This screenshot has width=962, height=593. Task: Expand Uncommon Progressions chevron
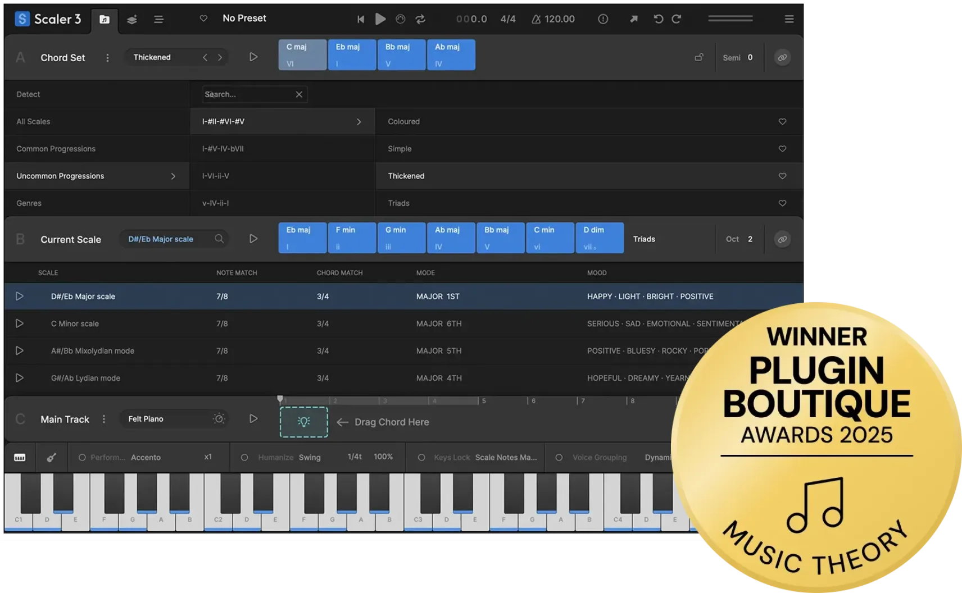[x=173, y=176]
